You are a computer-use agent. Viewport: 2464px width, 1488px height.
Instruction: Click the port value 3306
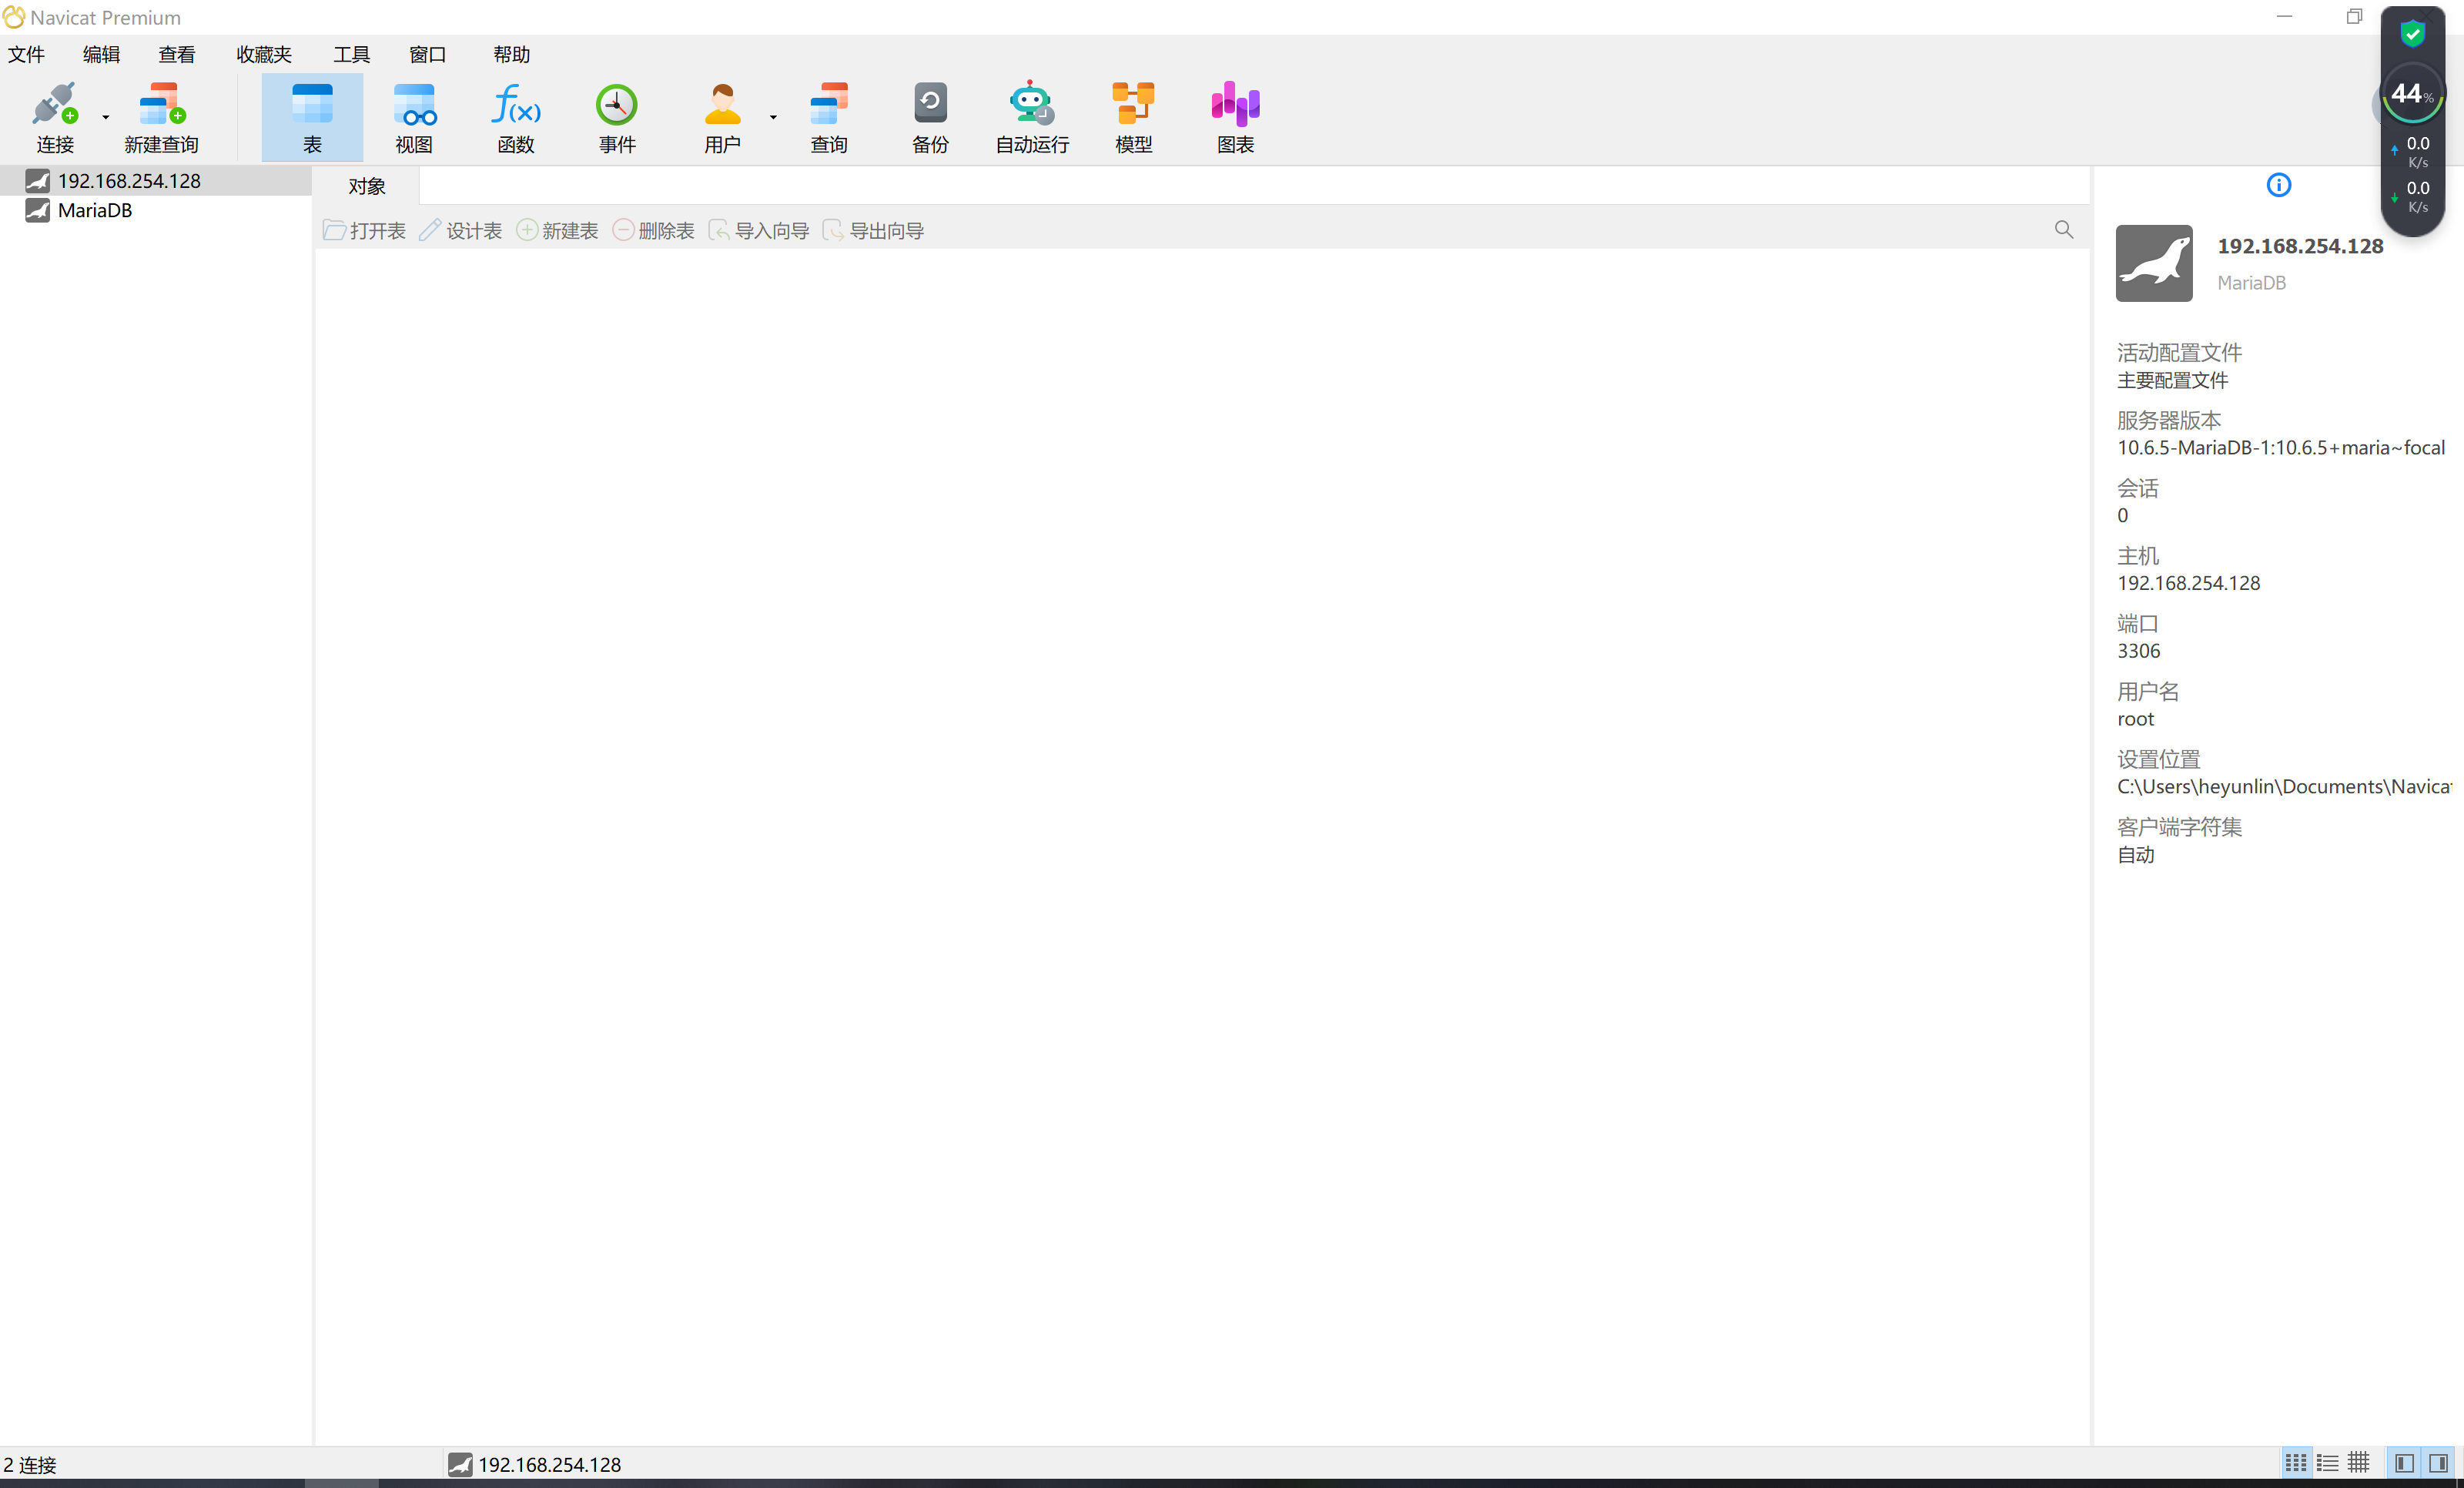click(x=2139, y=651)
